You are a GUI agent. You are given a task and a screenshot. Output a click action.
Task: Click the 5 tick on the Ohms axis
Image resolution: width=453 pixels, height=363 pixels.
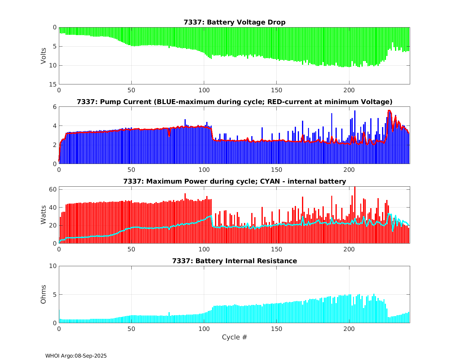point(55,295)
